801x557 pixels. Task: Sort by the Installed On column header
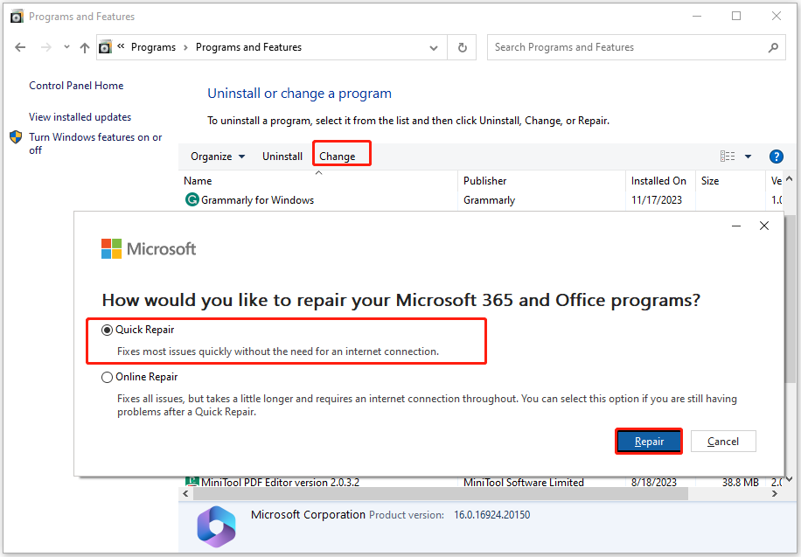pos(660,181)
